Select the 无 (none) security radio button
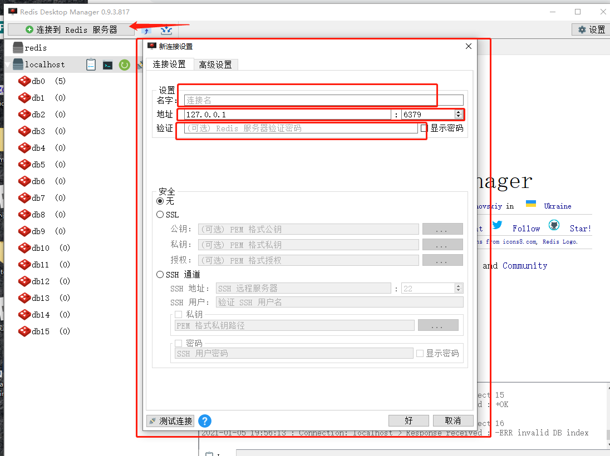Viewport: 610px width, 456px height. coord(160,201)
